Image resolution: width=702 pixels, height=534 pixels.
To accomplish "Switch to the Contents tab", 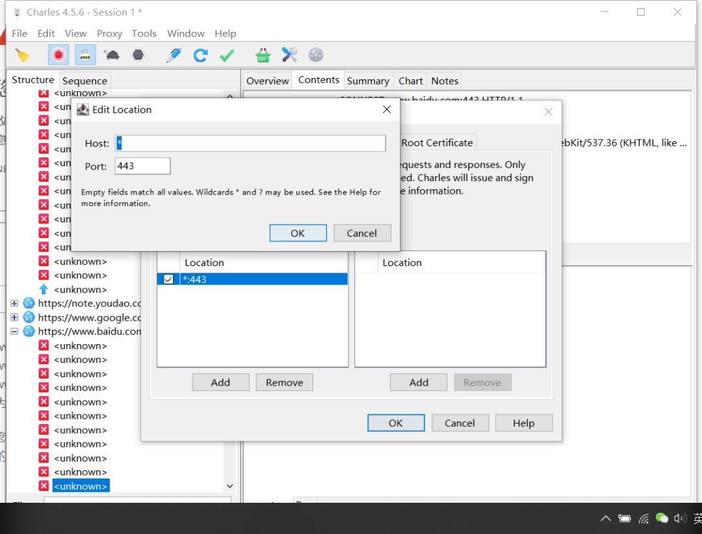I will (x=318, y=80).
